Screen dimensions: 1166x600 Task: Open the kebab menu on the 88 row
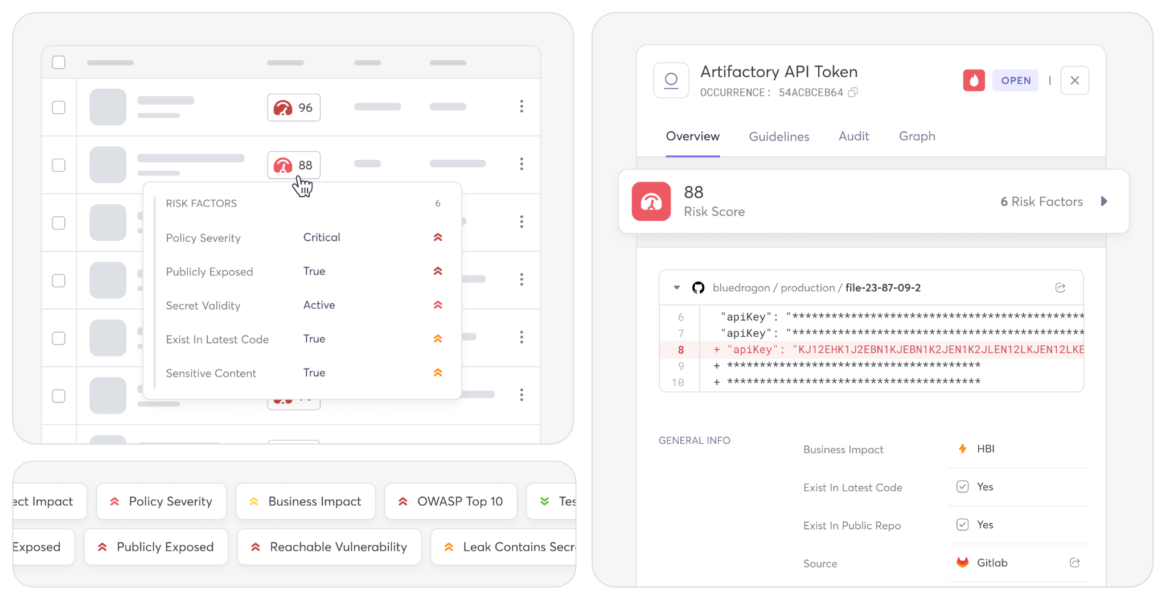click(521, 164)
